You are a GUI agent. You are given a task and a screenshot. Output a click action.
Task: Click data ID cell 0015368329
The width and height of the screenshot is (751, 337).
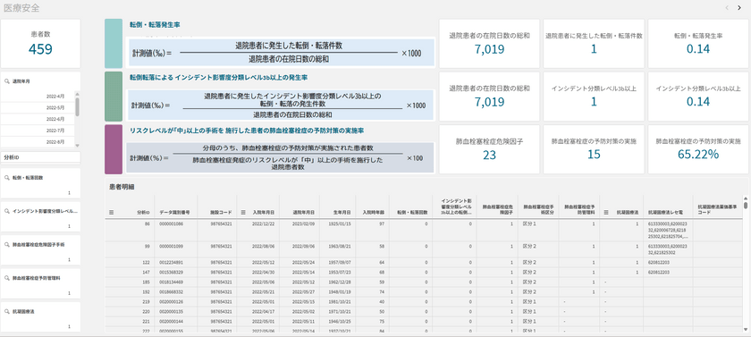[x=171, y=272]
